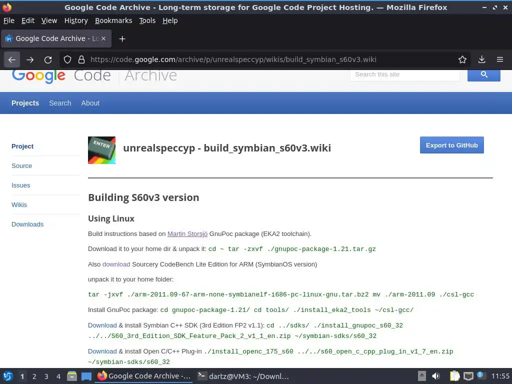This screenshot has height=384, width=512.
Task: Click the blue site search button
Action: point(484,74)
